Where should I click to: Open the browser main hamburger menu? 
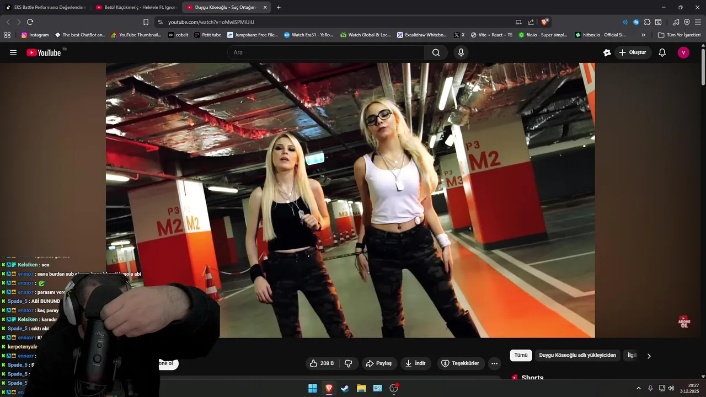coord(698,22)
